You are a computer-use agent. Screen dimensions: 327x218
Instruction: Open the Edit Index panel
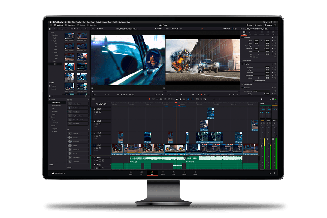pyautogui.click(x=81, y=25)
